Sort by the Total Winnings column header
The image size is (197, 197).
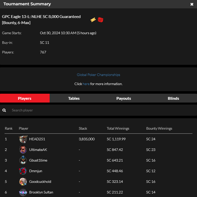click(x=118, y=128)
